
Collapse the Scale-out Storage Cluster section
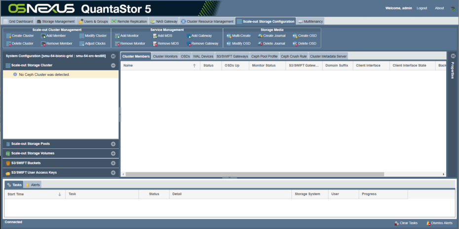coord(114,65)
